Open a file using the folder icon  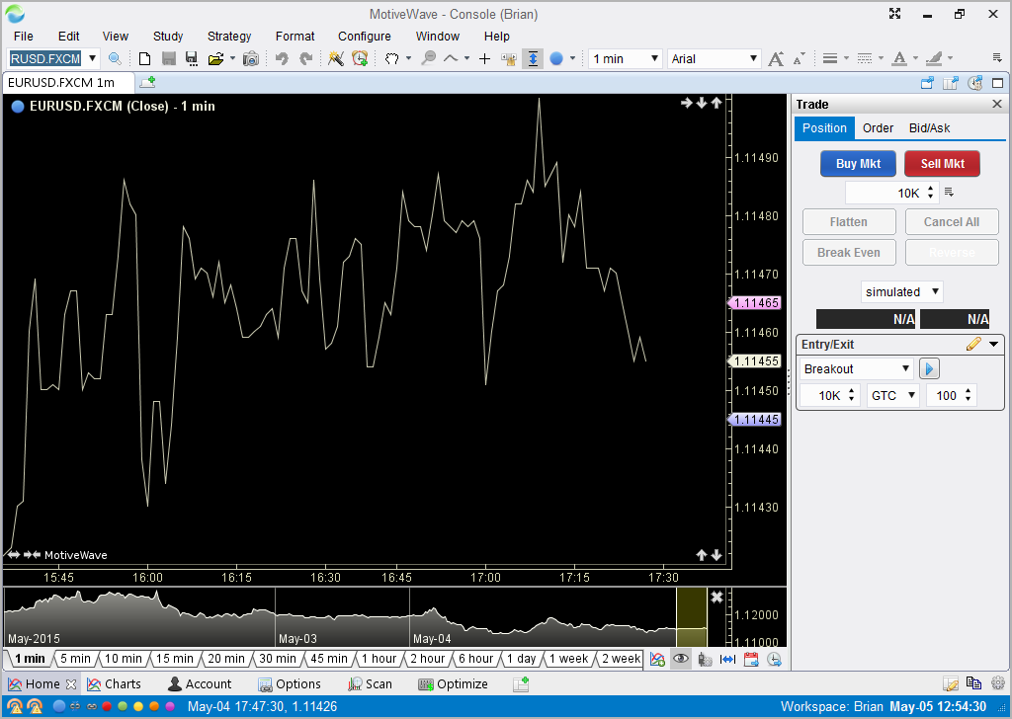coord(216,58)
